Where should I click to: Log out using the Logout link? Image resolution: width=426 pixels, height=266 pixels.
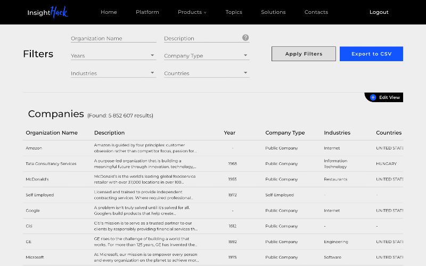(379, 12)
